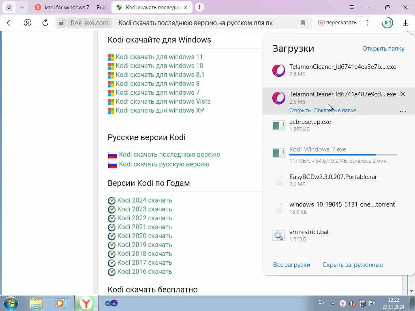Click the page scrollbar down arrow
Image resolution: width=415 pixels, height=311 pixels.
[x=412, y=291]
